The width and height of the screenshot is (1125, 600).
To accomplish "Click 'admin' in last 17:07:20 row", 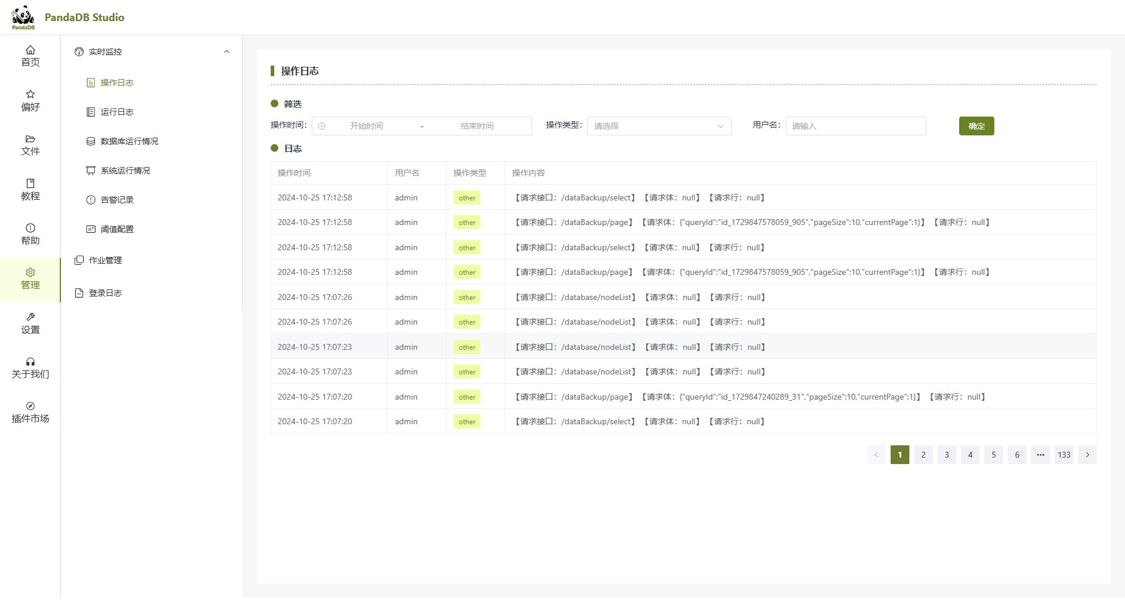I will pos(406,421).
